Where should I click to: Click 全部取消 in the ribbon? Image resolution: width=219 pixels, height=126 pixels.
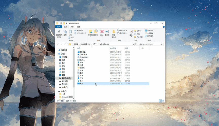(149, 33)
